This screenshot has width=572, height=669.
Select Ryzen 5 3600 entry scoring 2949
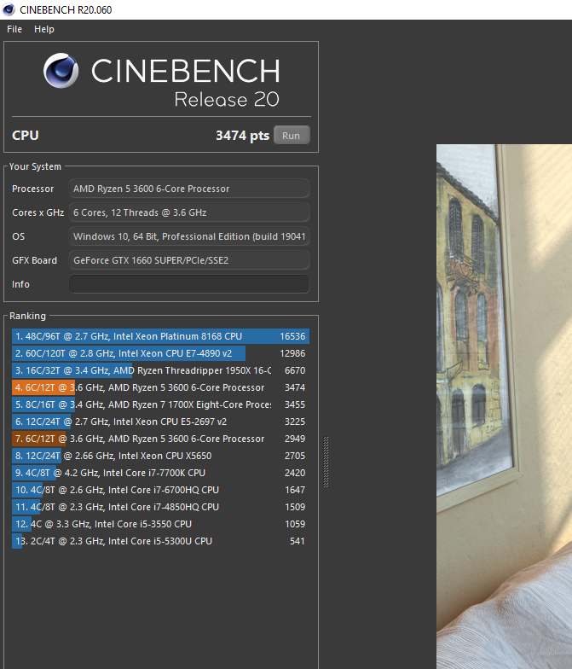160,439
